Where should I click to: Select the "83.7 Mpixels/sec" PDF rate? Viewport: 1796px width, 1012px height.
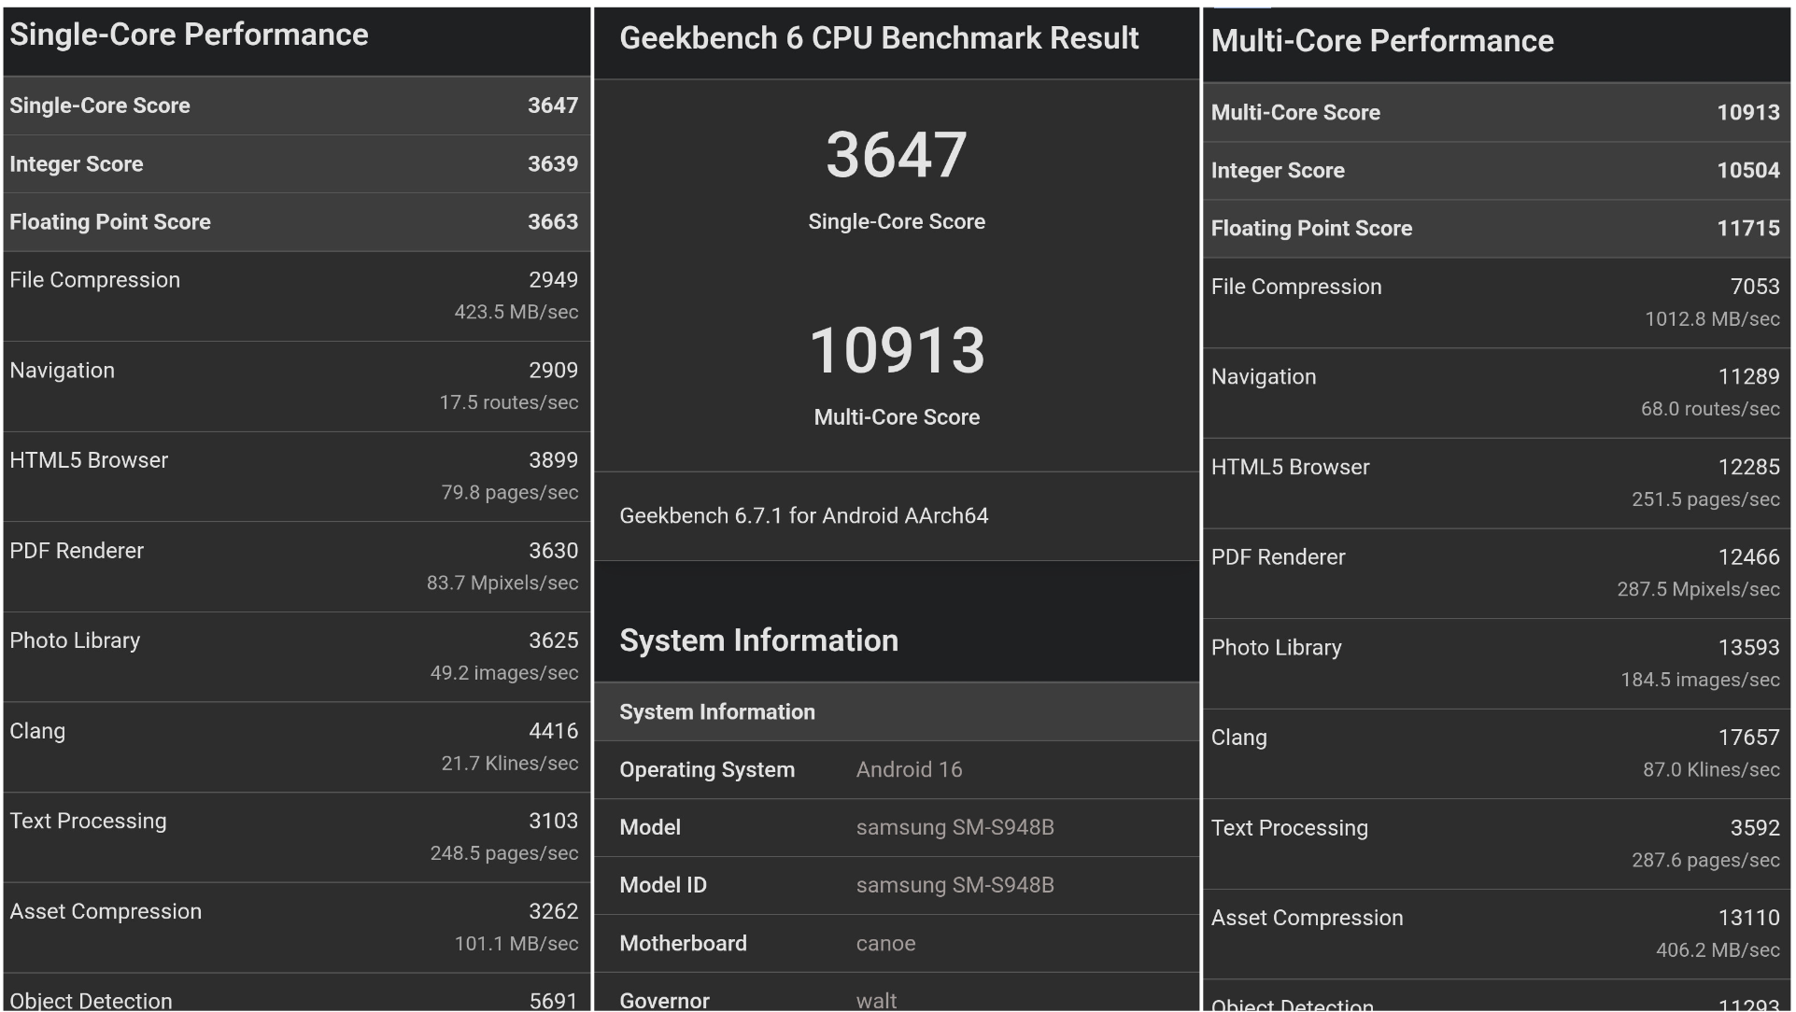502,583
